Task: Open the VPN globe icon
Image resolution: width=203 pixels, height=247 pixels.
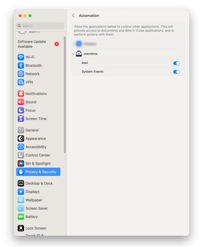Action: click(21, 82)
